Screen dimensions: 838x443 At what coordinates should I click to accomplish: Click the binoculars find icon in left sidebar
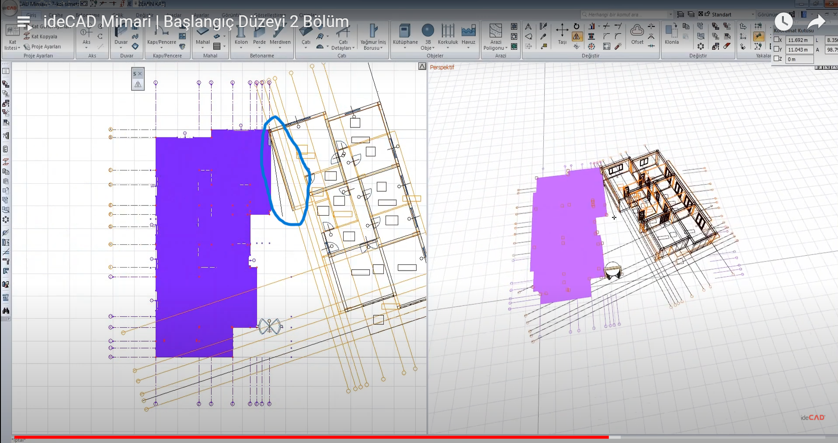(6, 311)
